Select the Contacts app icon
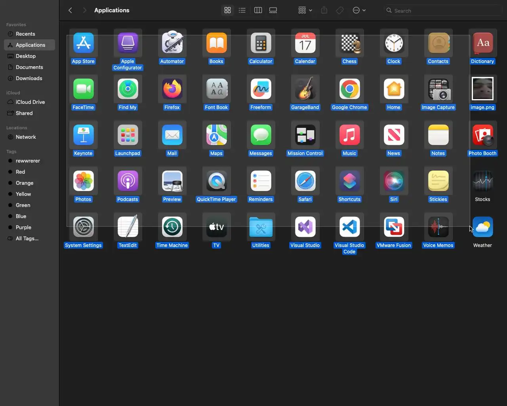Screen dimensions: 507x406 coord(438,43)
